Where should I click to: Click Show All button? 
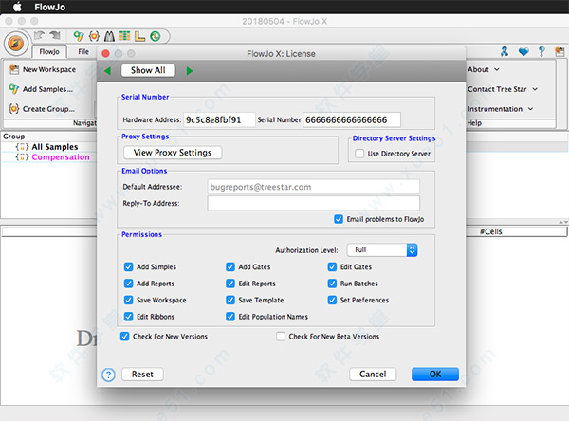[148, 70]
